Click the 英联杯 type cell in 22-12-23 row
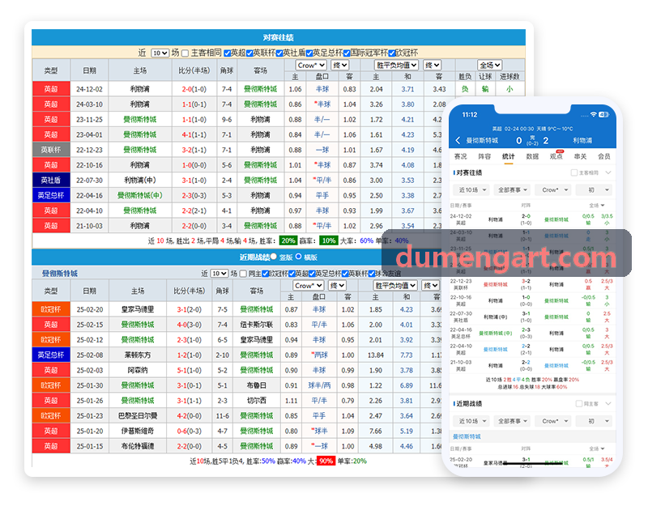This screenshot has width=648, height=506. pos(51,150)
